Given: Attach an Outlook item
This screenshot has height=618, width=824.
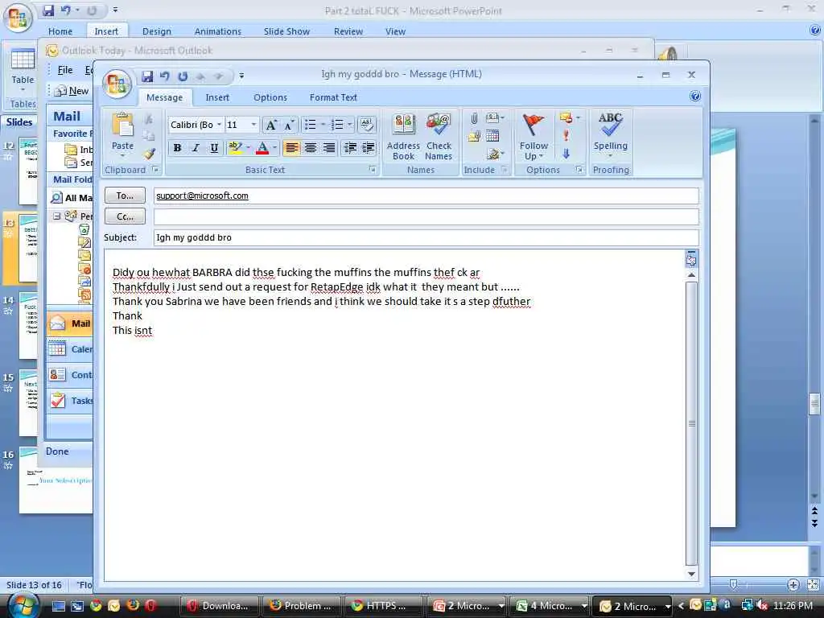Looking at the screenshot, I should [474, 137].
